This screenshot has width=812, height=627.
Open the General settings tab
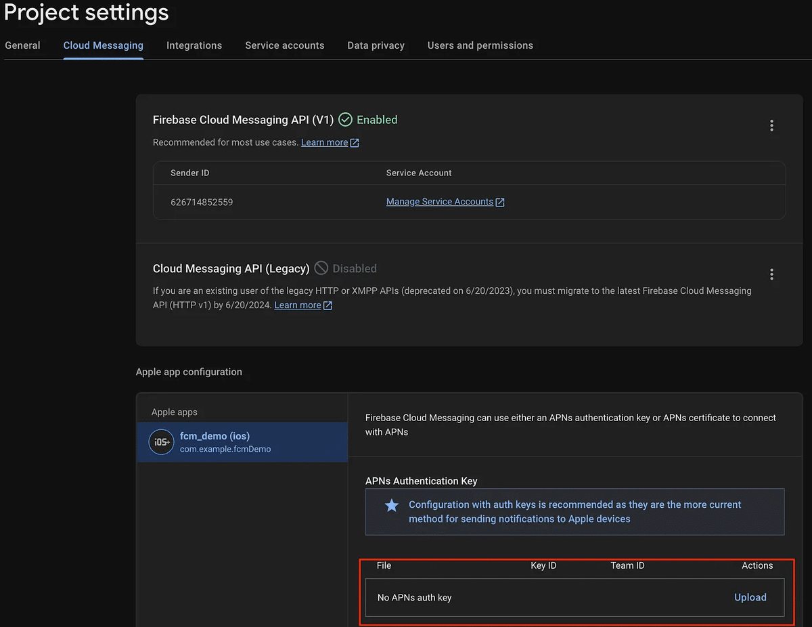(x=22, y=45)
